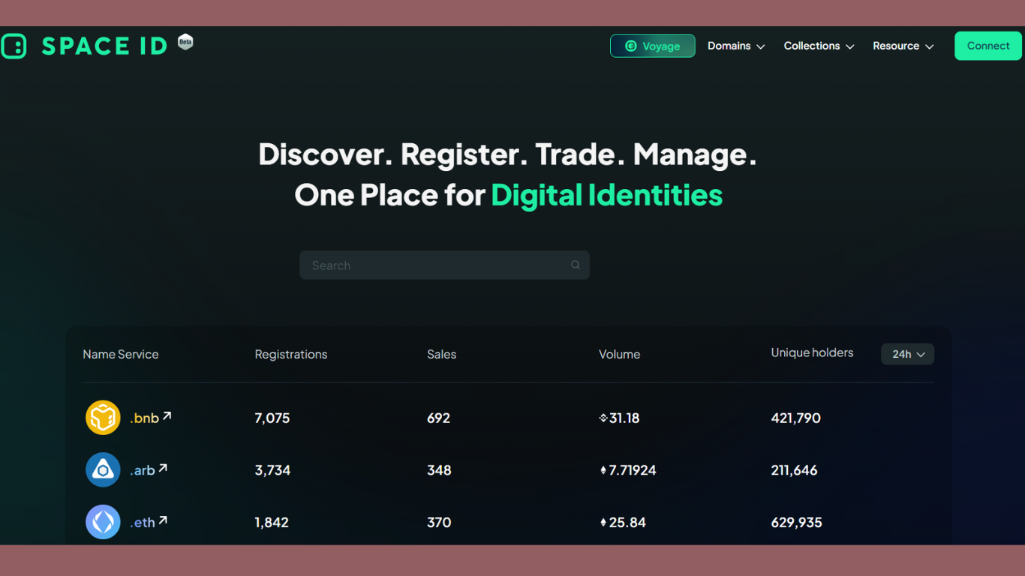Expand the Collections dropdown menu

click(x=819, y=46)
